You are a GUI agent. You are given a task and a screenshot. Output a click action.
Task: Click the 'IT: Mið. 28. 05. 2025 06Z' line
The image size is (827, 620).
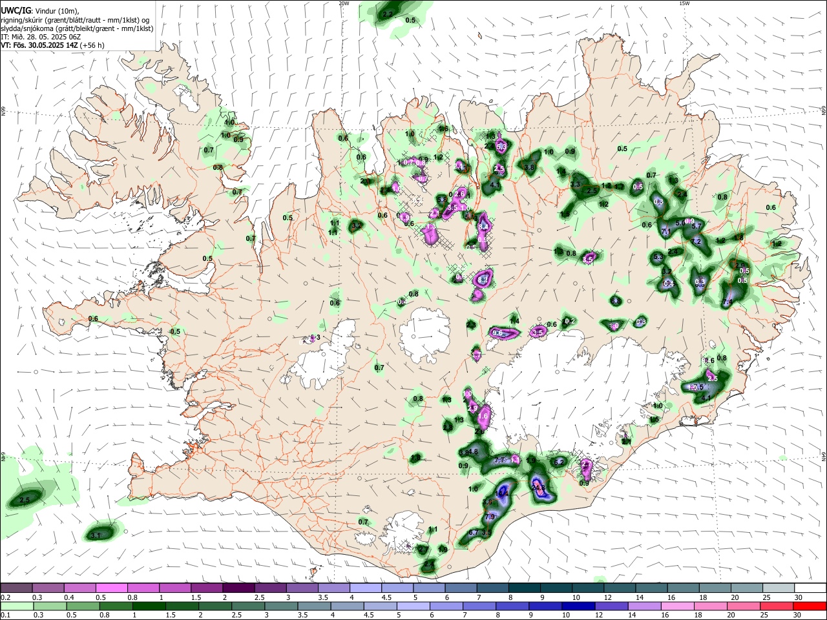tap(41, 37)
